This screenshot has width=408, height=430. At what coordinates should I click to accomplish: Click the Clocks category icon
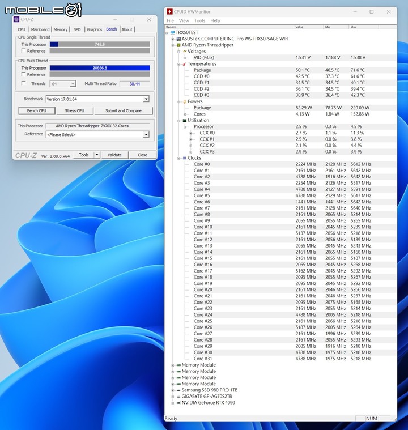184,158
